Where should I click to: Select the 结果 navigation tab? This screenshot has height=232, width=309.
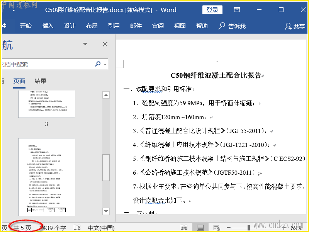coord(41,81)
